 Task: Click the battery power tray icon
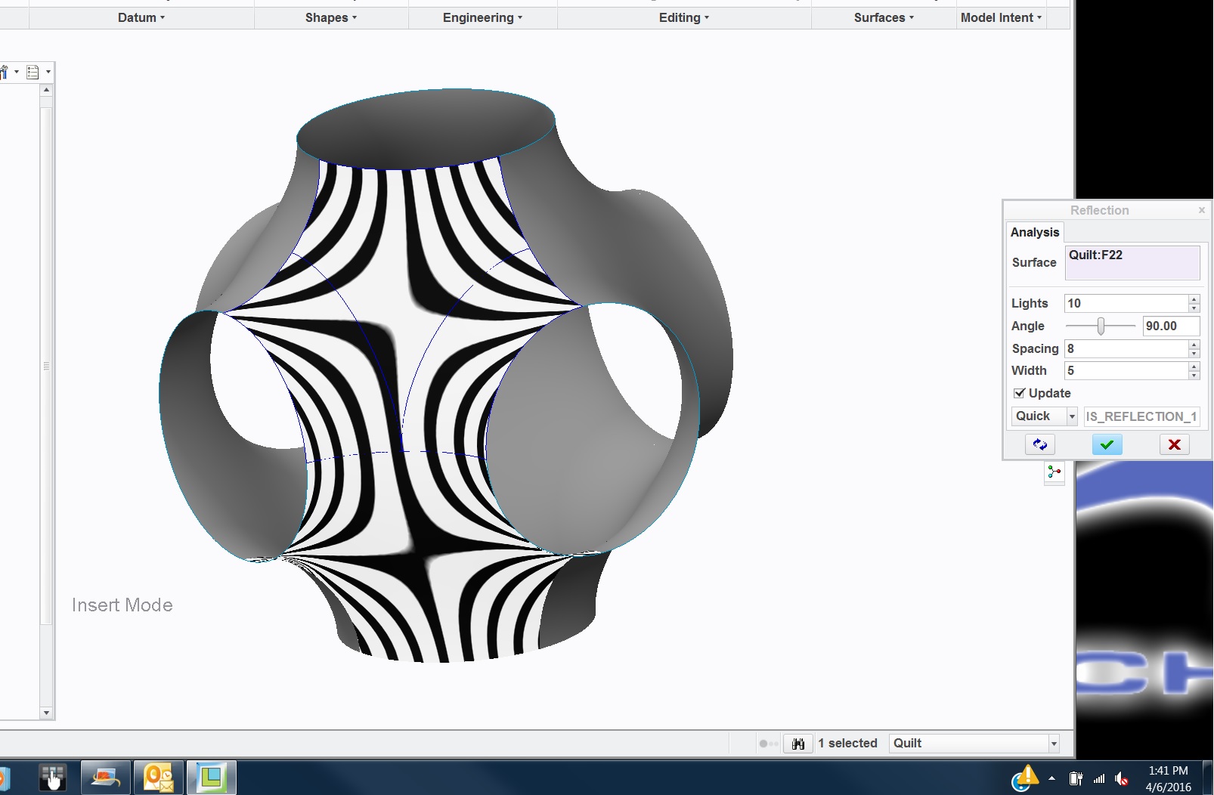click(x=1076, y=778)
